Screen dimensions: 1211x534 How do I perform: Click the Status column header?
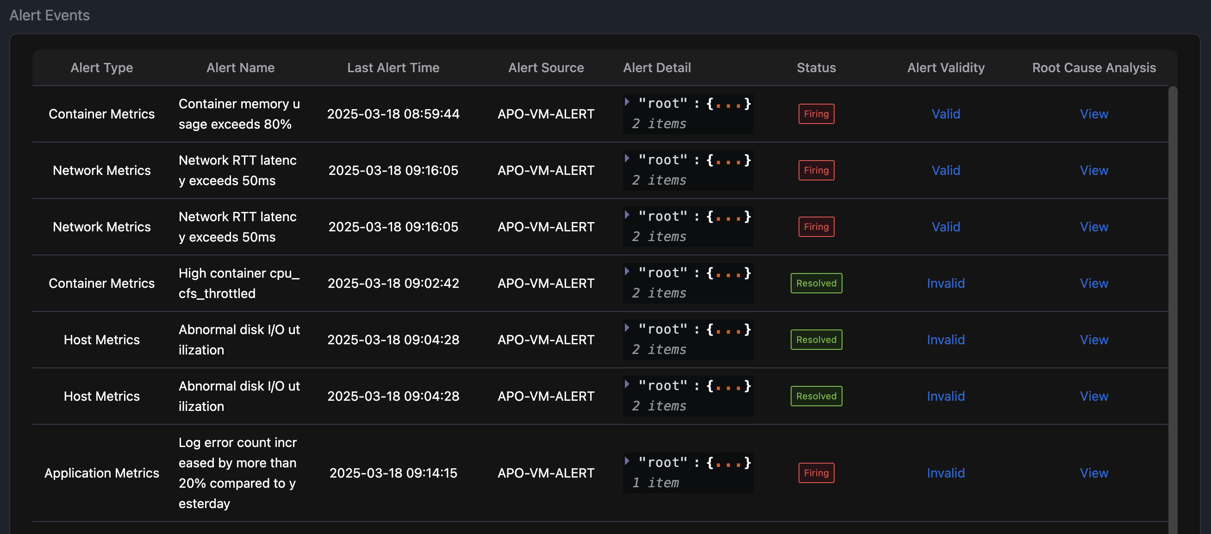click(x=816, y=68)
